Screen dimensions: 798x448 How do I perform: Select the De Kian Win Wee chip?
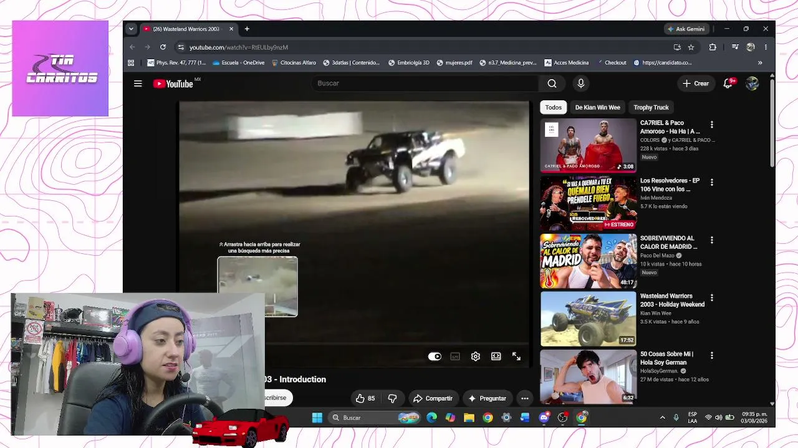pos(597,108)
